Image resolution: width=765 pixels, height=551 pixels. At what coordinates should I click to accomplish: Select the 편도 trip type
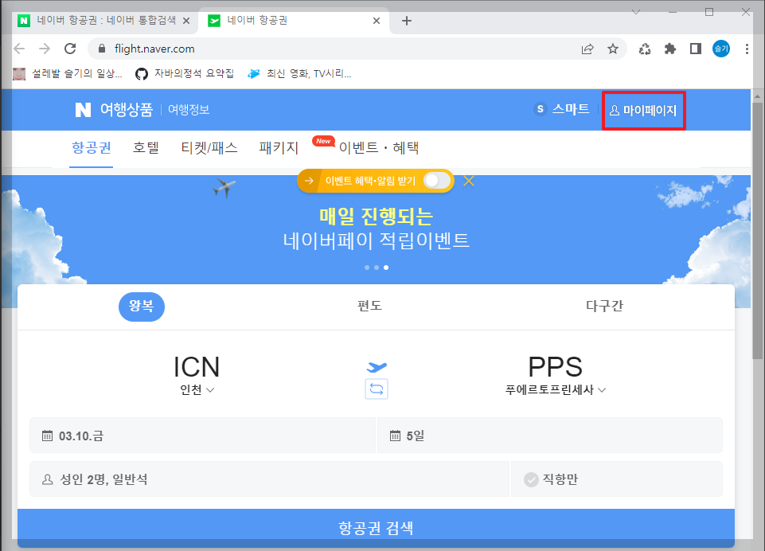tap(369, 306)
